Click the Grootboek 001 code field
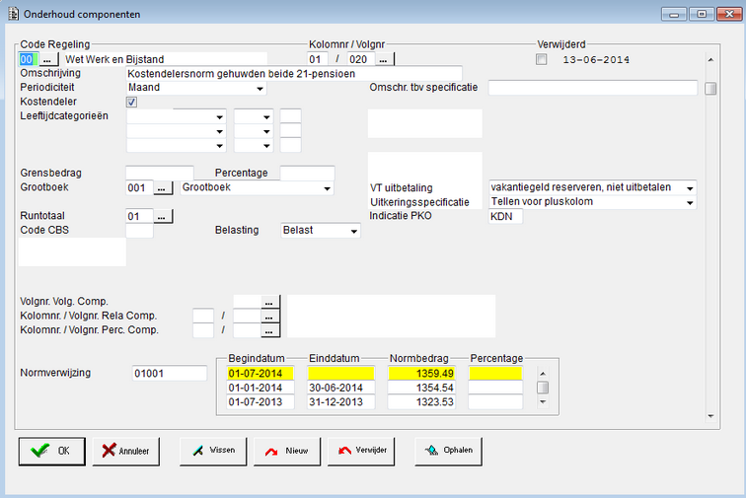 coord(139,188)
